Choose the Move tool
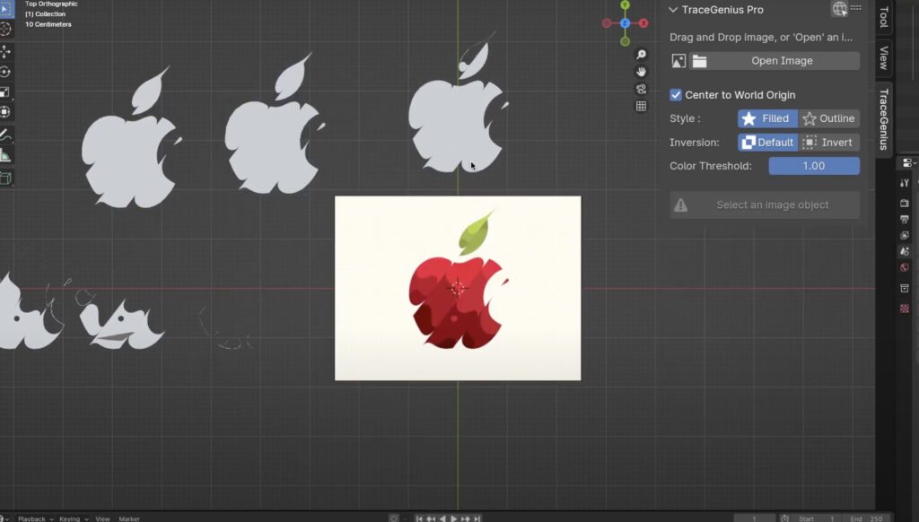 pyautogui.click(x=6, y=51)
